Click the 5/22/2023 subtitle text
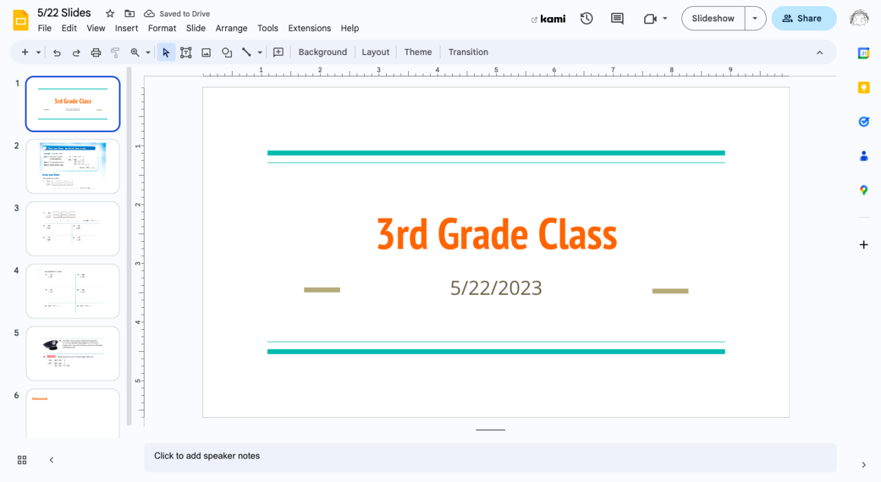881x482 pixels. click(496, 288)
